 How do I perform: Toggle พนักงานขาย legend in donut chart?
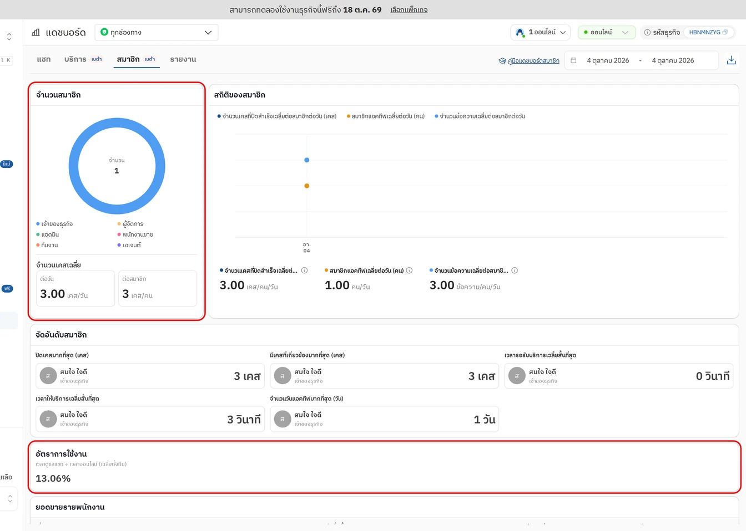[x=135, y=234]
